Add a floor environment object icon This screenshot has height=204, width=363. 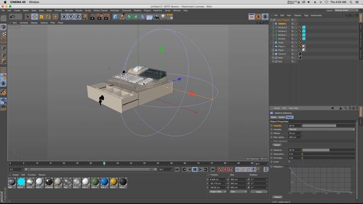pos(149,17)
